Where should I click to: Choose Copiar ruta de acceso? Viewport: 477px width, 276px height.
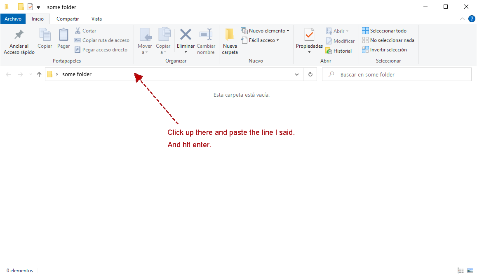pyautogui.click(x=102, y=40)
